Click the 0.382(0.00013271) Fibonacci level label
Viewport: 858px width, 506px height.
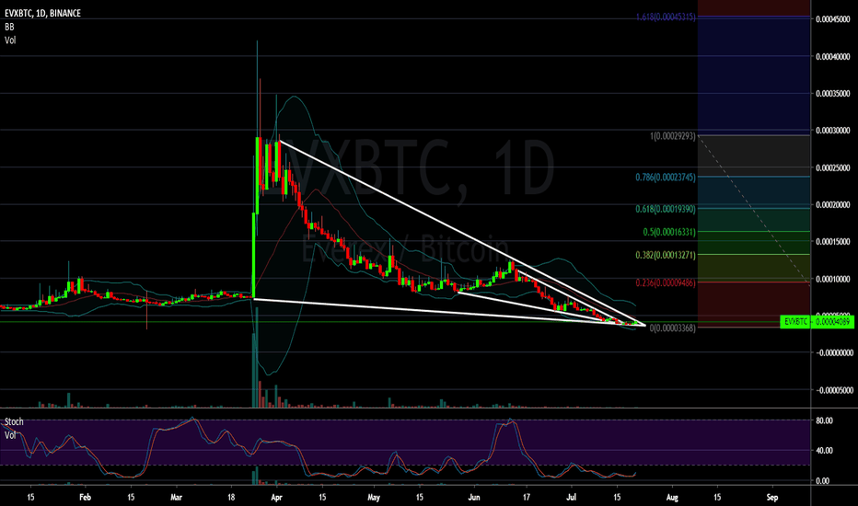(666, 255)
